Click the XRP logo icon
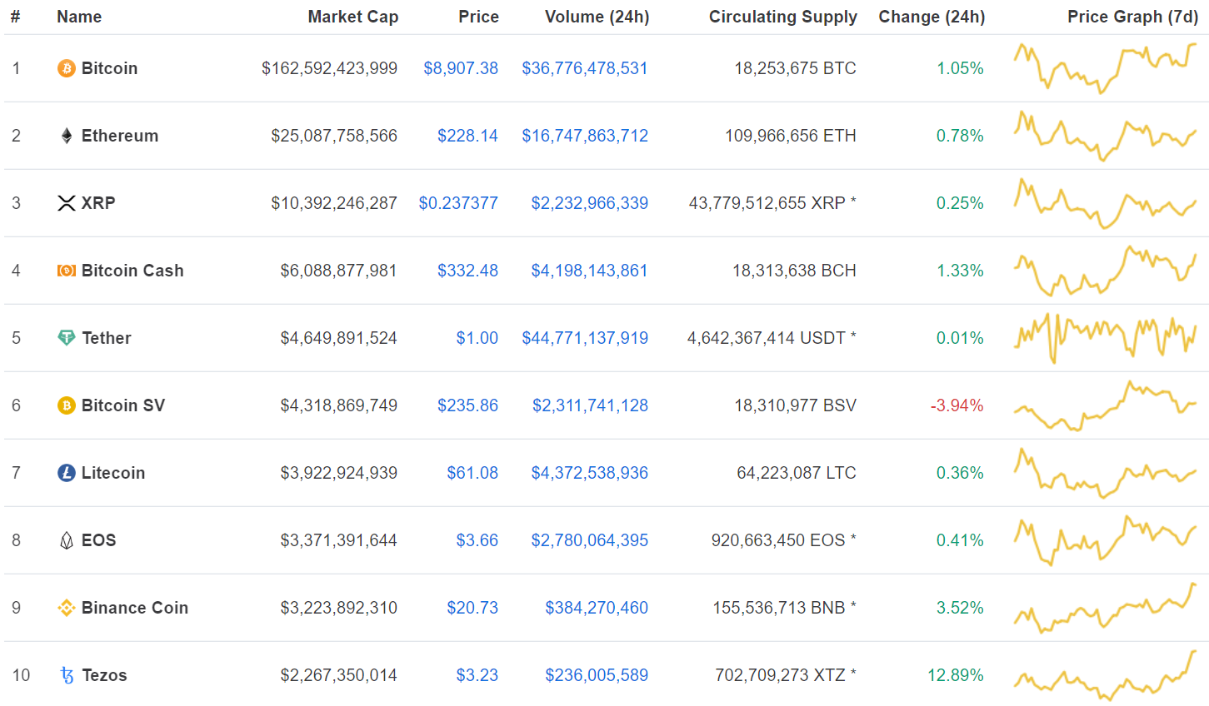 tap(67, 203)
